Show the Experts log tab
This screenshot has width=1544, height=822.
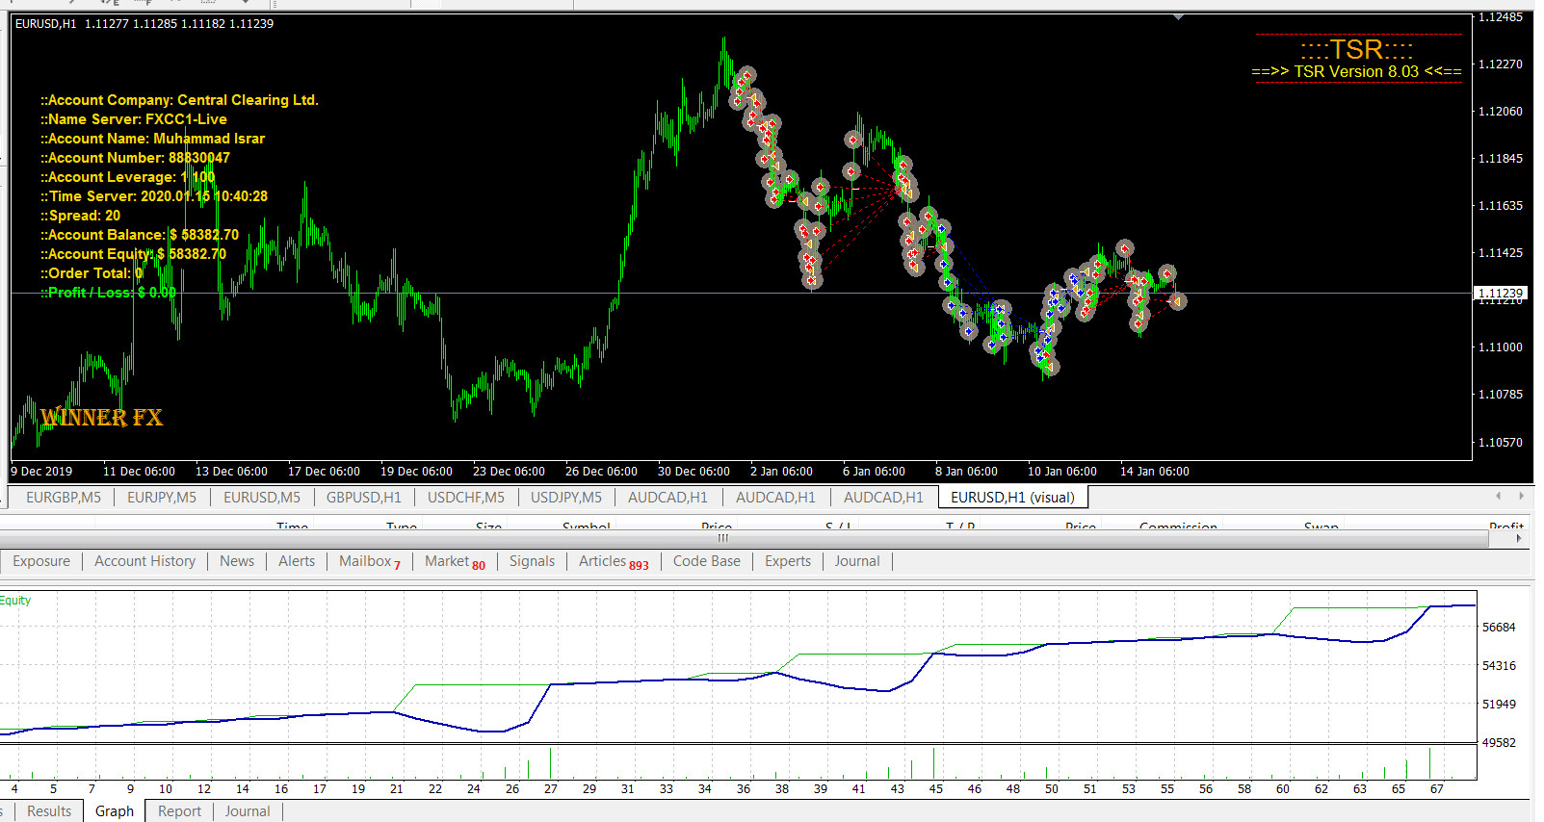point(787,561)
